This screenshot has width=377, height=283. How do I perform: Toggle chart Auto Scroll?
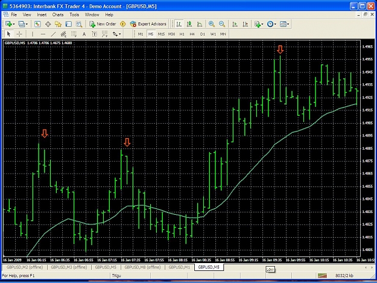click(235, 24)
